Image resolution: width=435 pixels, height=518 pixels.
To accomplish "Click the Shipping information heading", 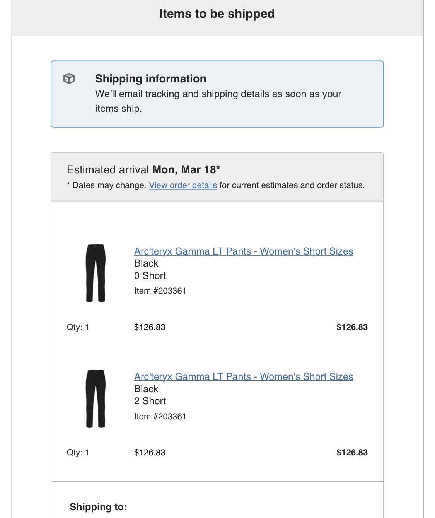I will pos(151,79).
